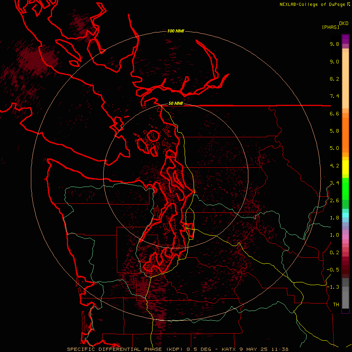Click the 100 NMI range ring label

pos(176,31)
